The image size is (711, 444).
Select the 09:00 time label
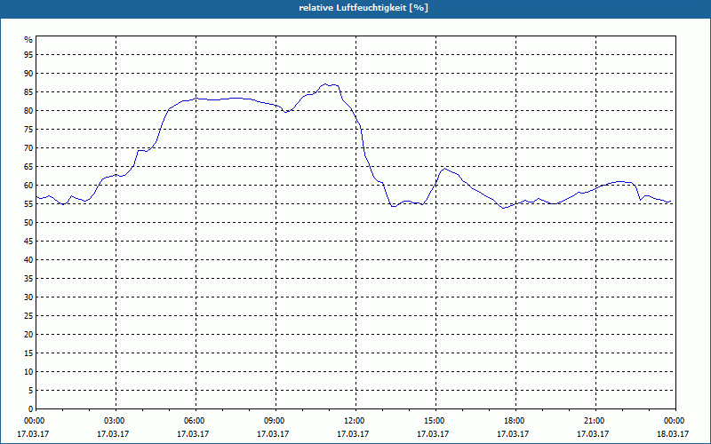[x=276, y=421]
